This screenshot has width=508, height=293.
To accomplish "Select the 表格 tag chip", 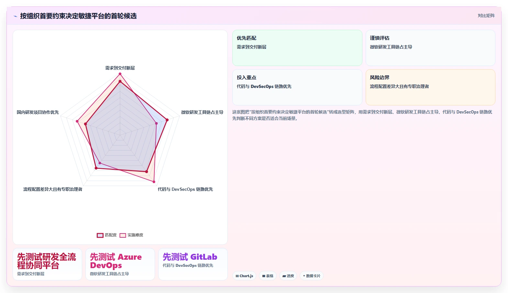I will click(268, 276).
